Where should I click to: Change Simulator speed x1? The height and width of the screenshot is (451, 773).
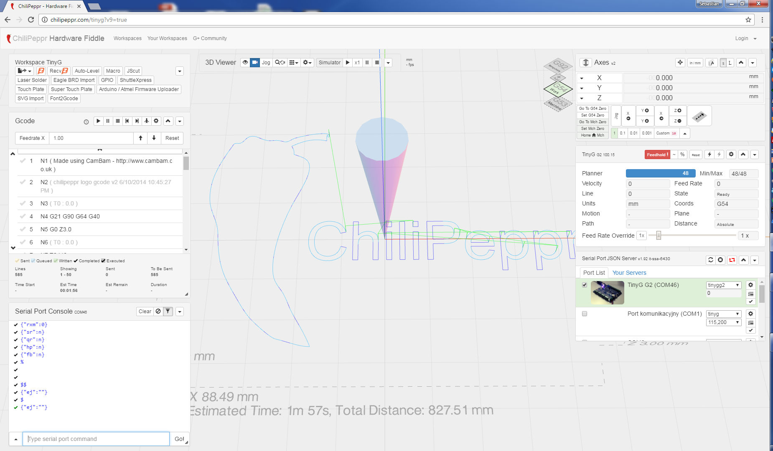click(x=357, y=63)
